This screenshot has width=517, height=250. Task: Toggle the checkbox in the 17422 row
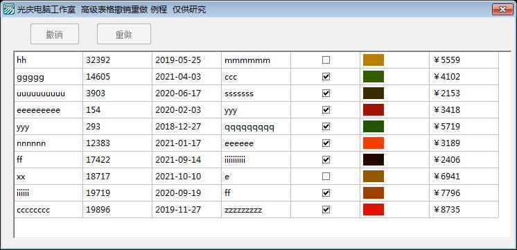326,160
